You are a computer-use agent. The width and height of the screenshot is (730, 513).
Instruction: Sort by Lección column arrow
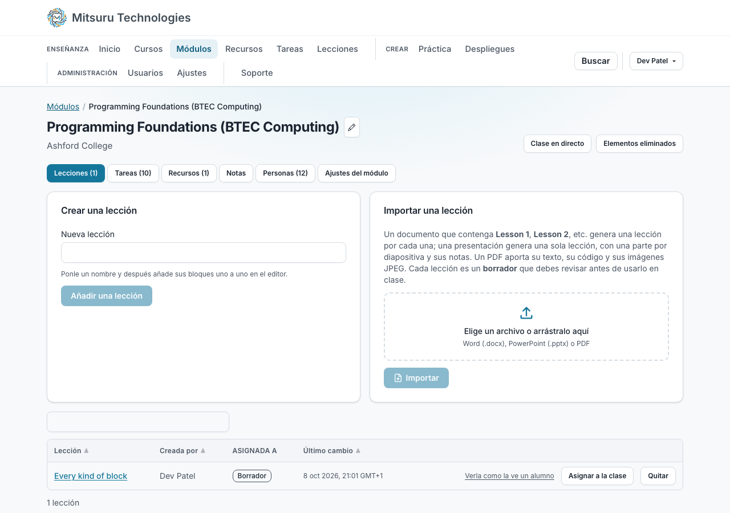point(86,451)
